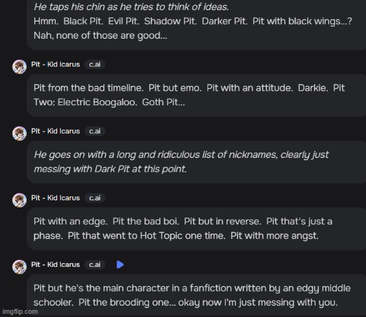The height and width of the screenshot is (317, 366).
Task: Select message 'Pit with an edge. Pit the bad boi'
Action: point(196,229)
